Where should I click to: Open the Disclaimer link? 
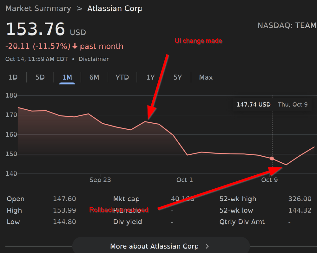coord(94,59)
